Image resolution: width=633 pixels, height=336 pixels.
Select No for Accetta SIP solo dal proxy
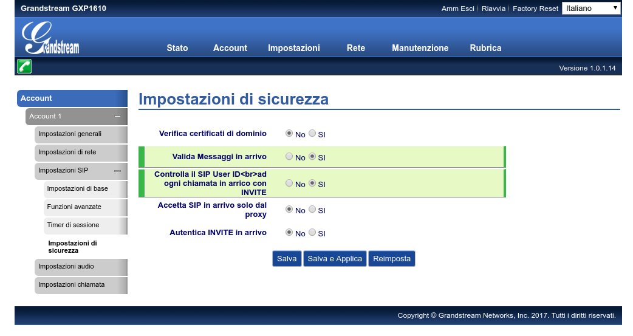[x=289, y=209]
